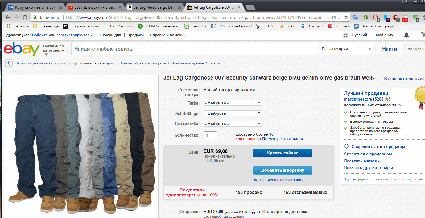The width and height of the screenshot is (425, 218).
Task: Open the Посмотреть отзывы link
Action: coord(283,139)
